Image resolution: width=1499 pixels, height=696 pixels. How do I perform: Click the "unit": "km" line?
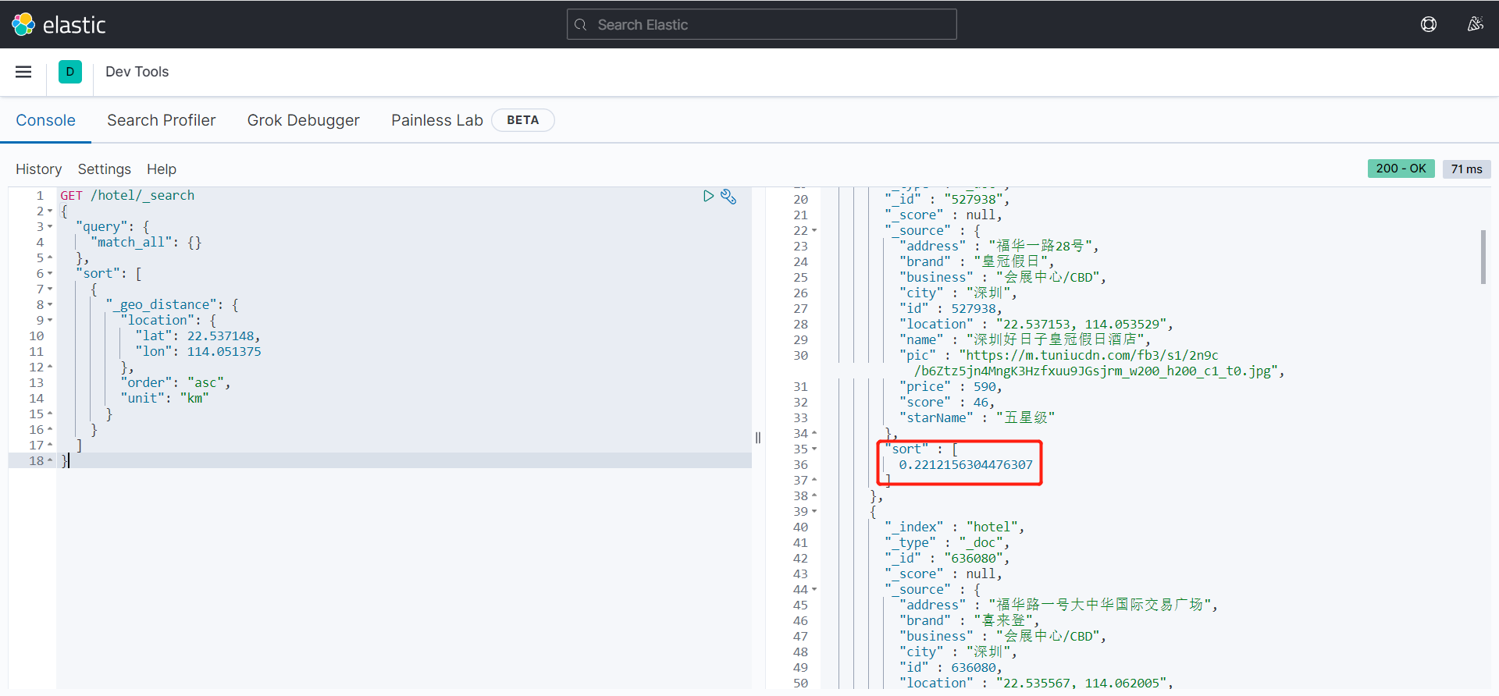pyautogui.click(x=165, y=399)
